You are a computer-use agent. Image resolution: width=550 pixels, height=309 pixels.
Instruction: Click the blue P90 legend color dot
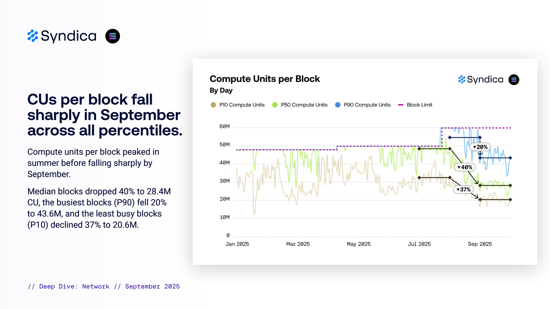tap(338, 105)
